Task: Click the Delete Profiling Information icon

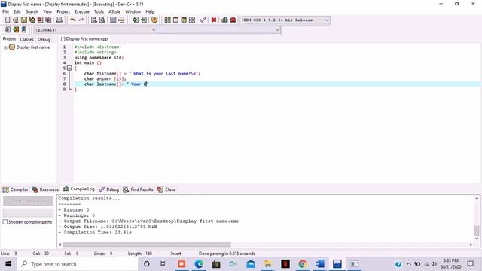Action: coord(233,20)
